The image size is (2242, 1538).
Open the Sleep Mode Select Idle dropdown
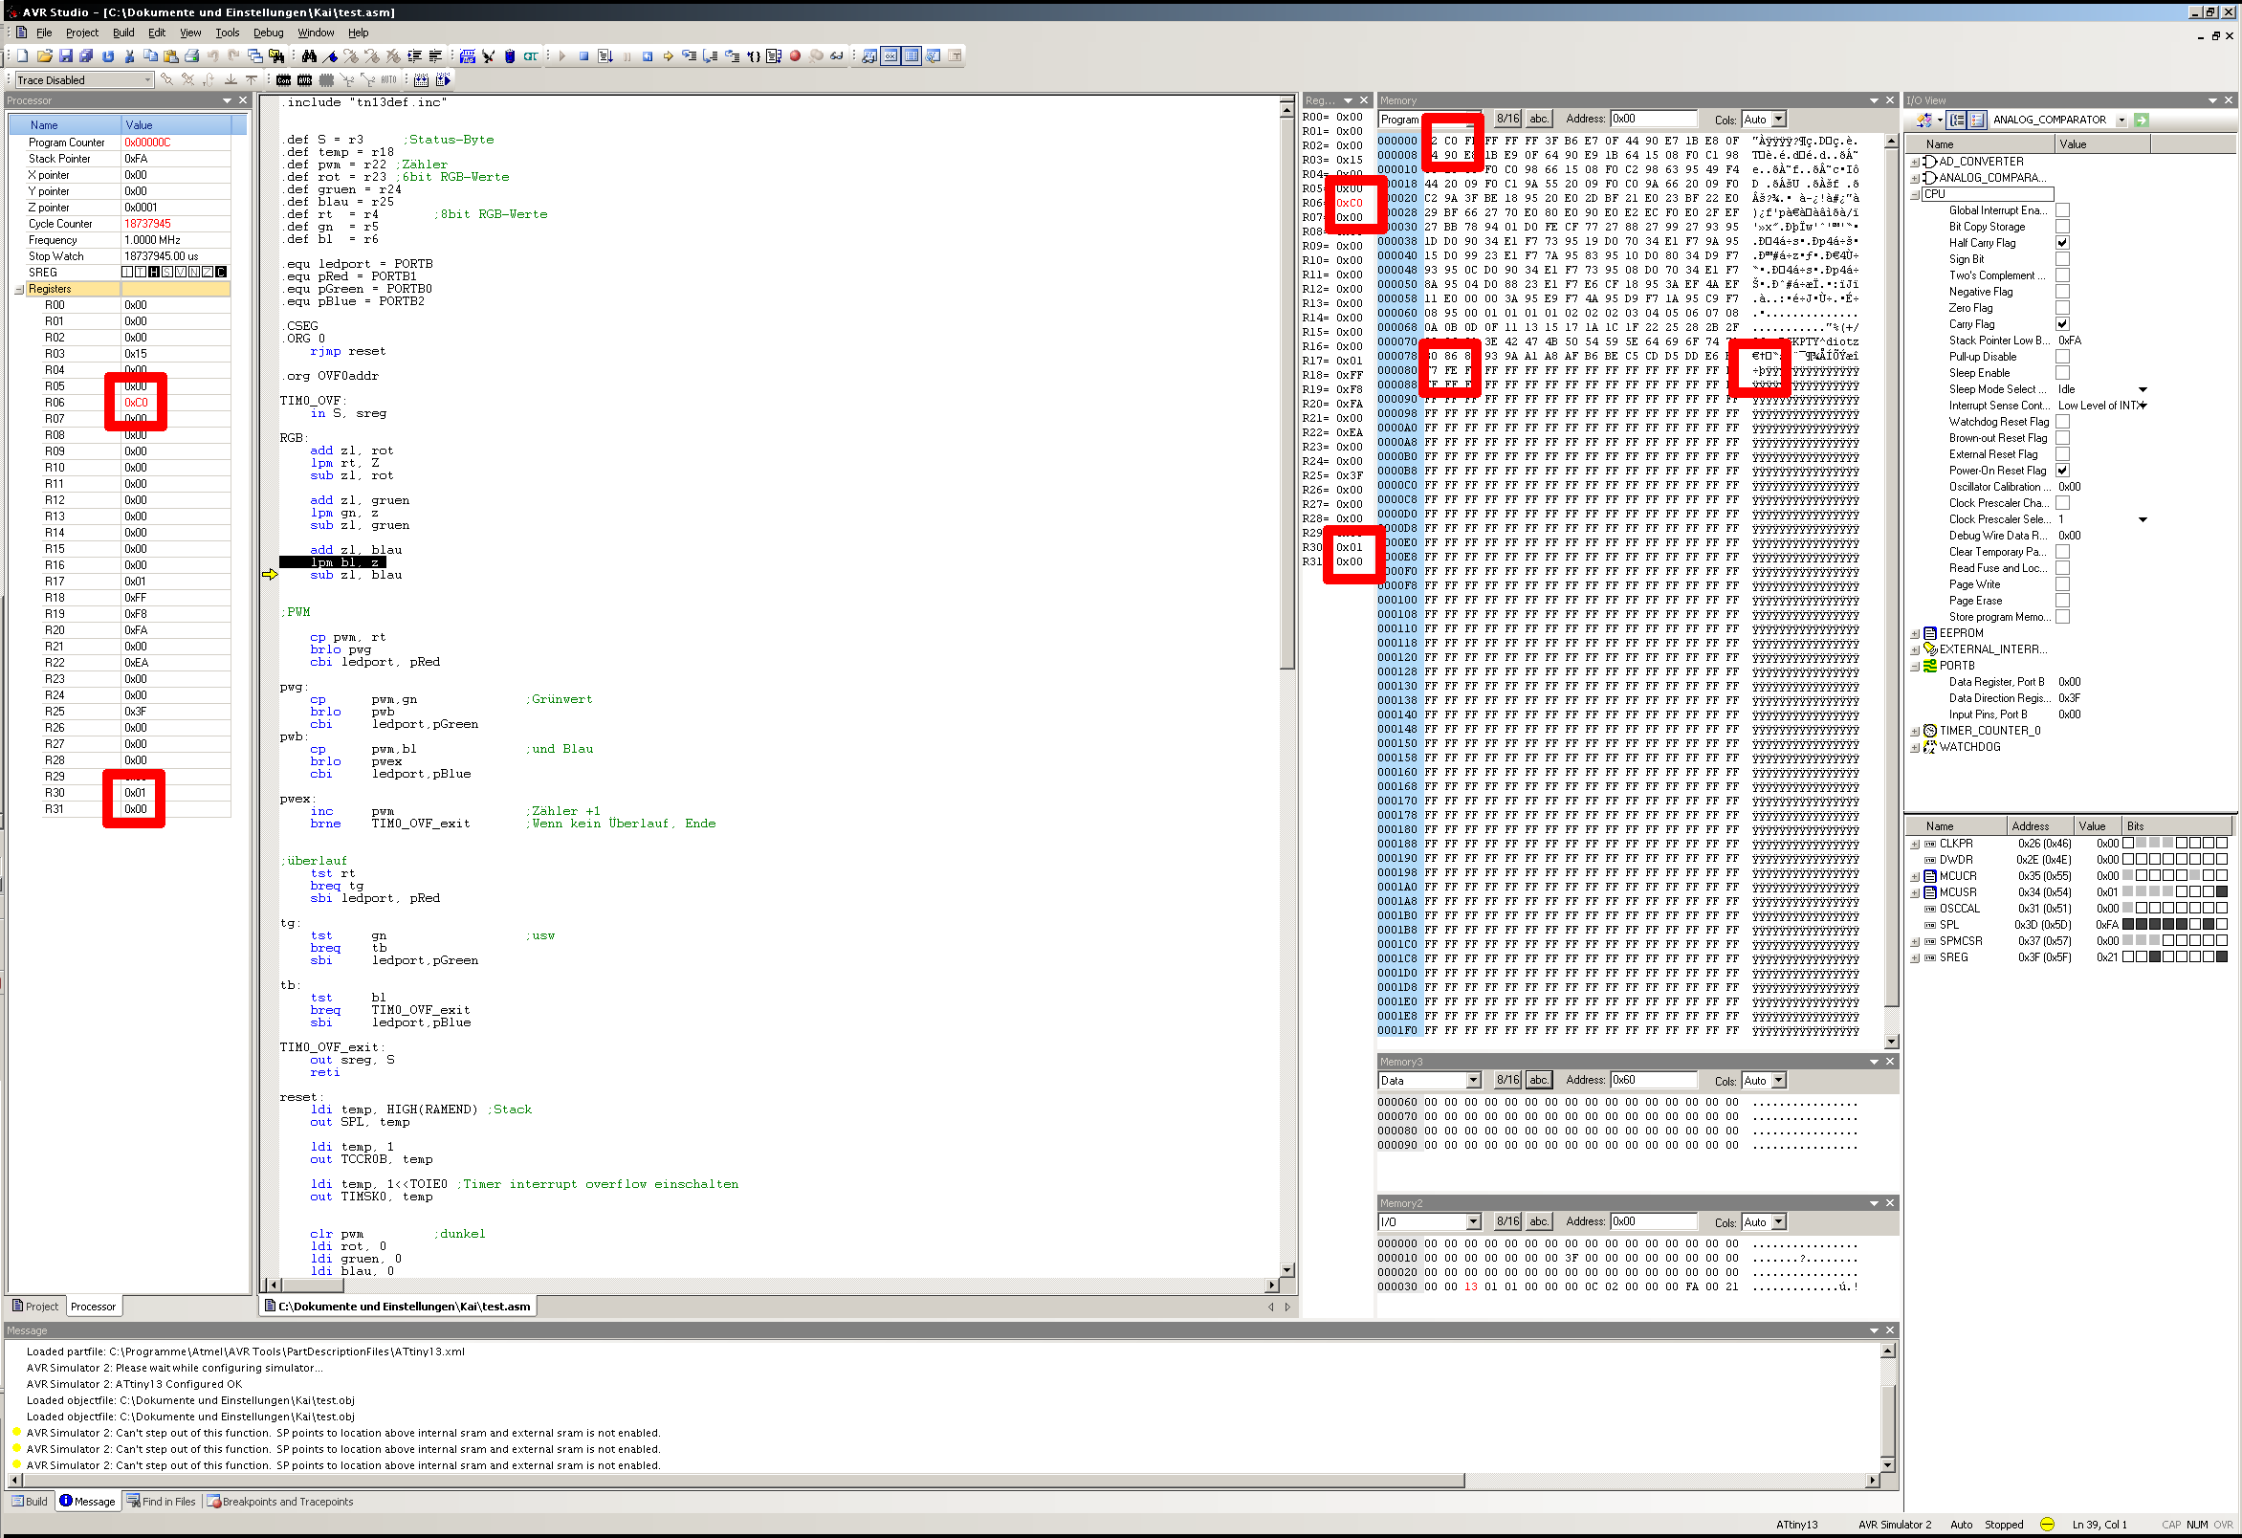click(x=2143, y=390)
